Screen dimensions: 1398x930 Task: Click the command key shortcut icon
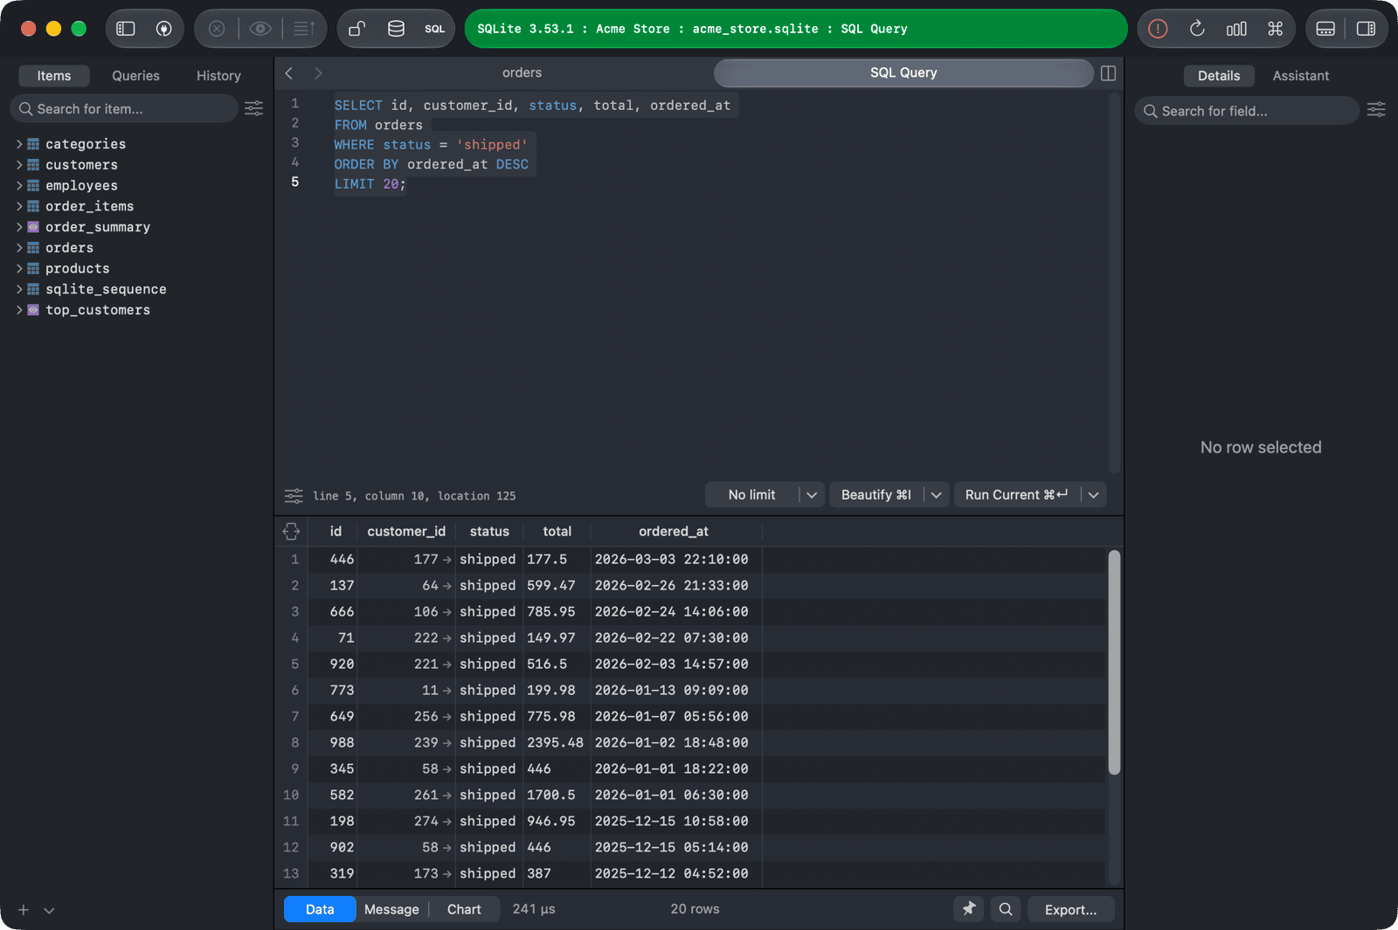tap(1275, 29)
